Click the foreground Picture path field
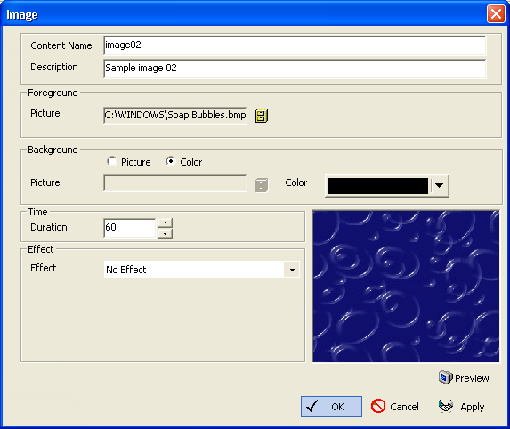Screen dimensions: 510x429 (175, 115)
